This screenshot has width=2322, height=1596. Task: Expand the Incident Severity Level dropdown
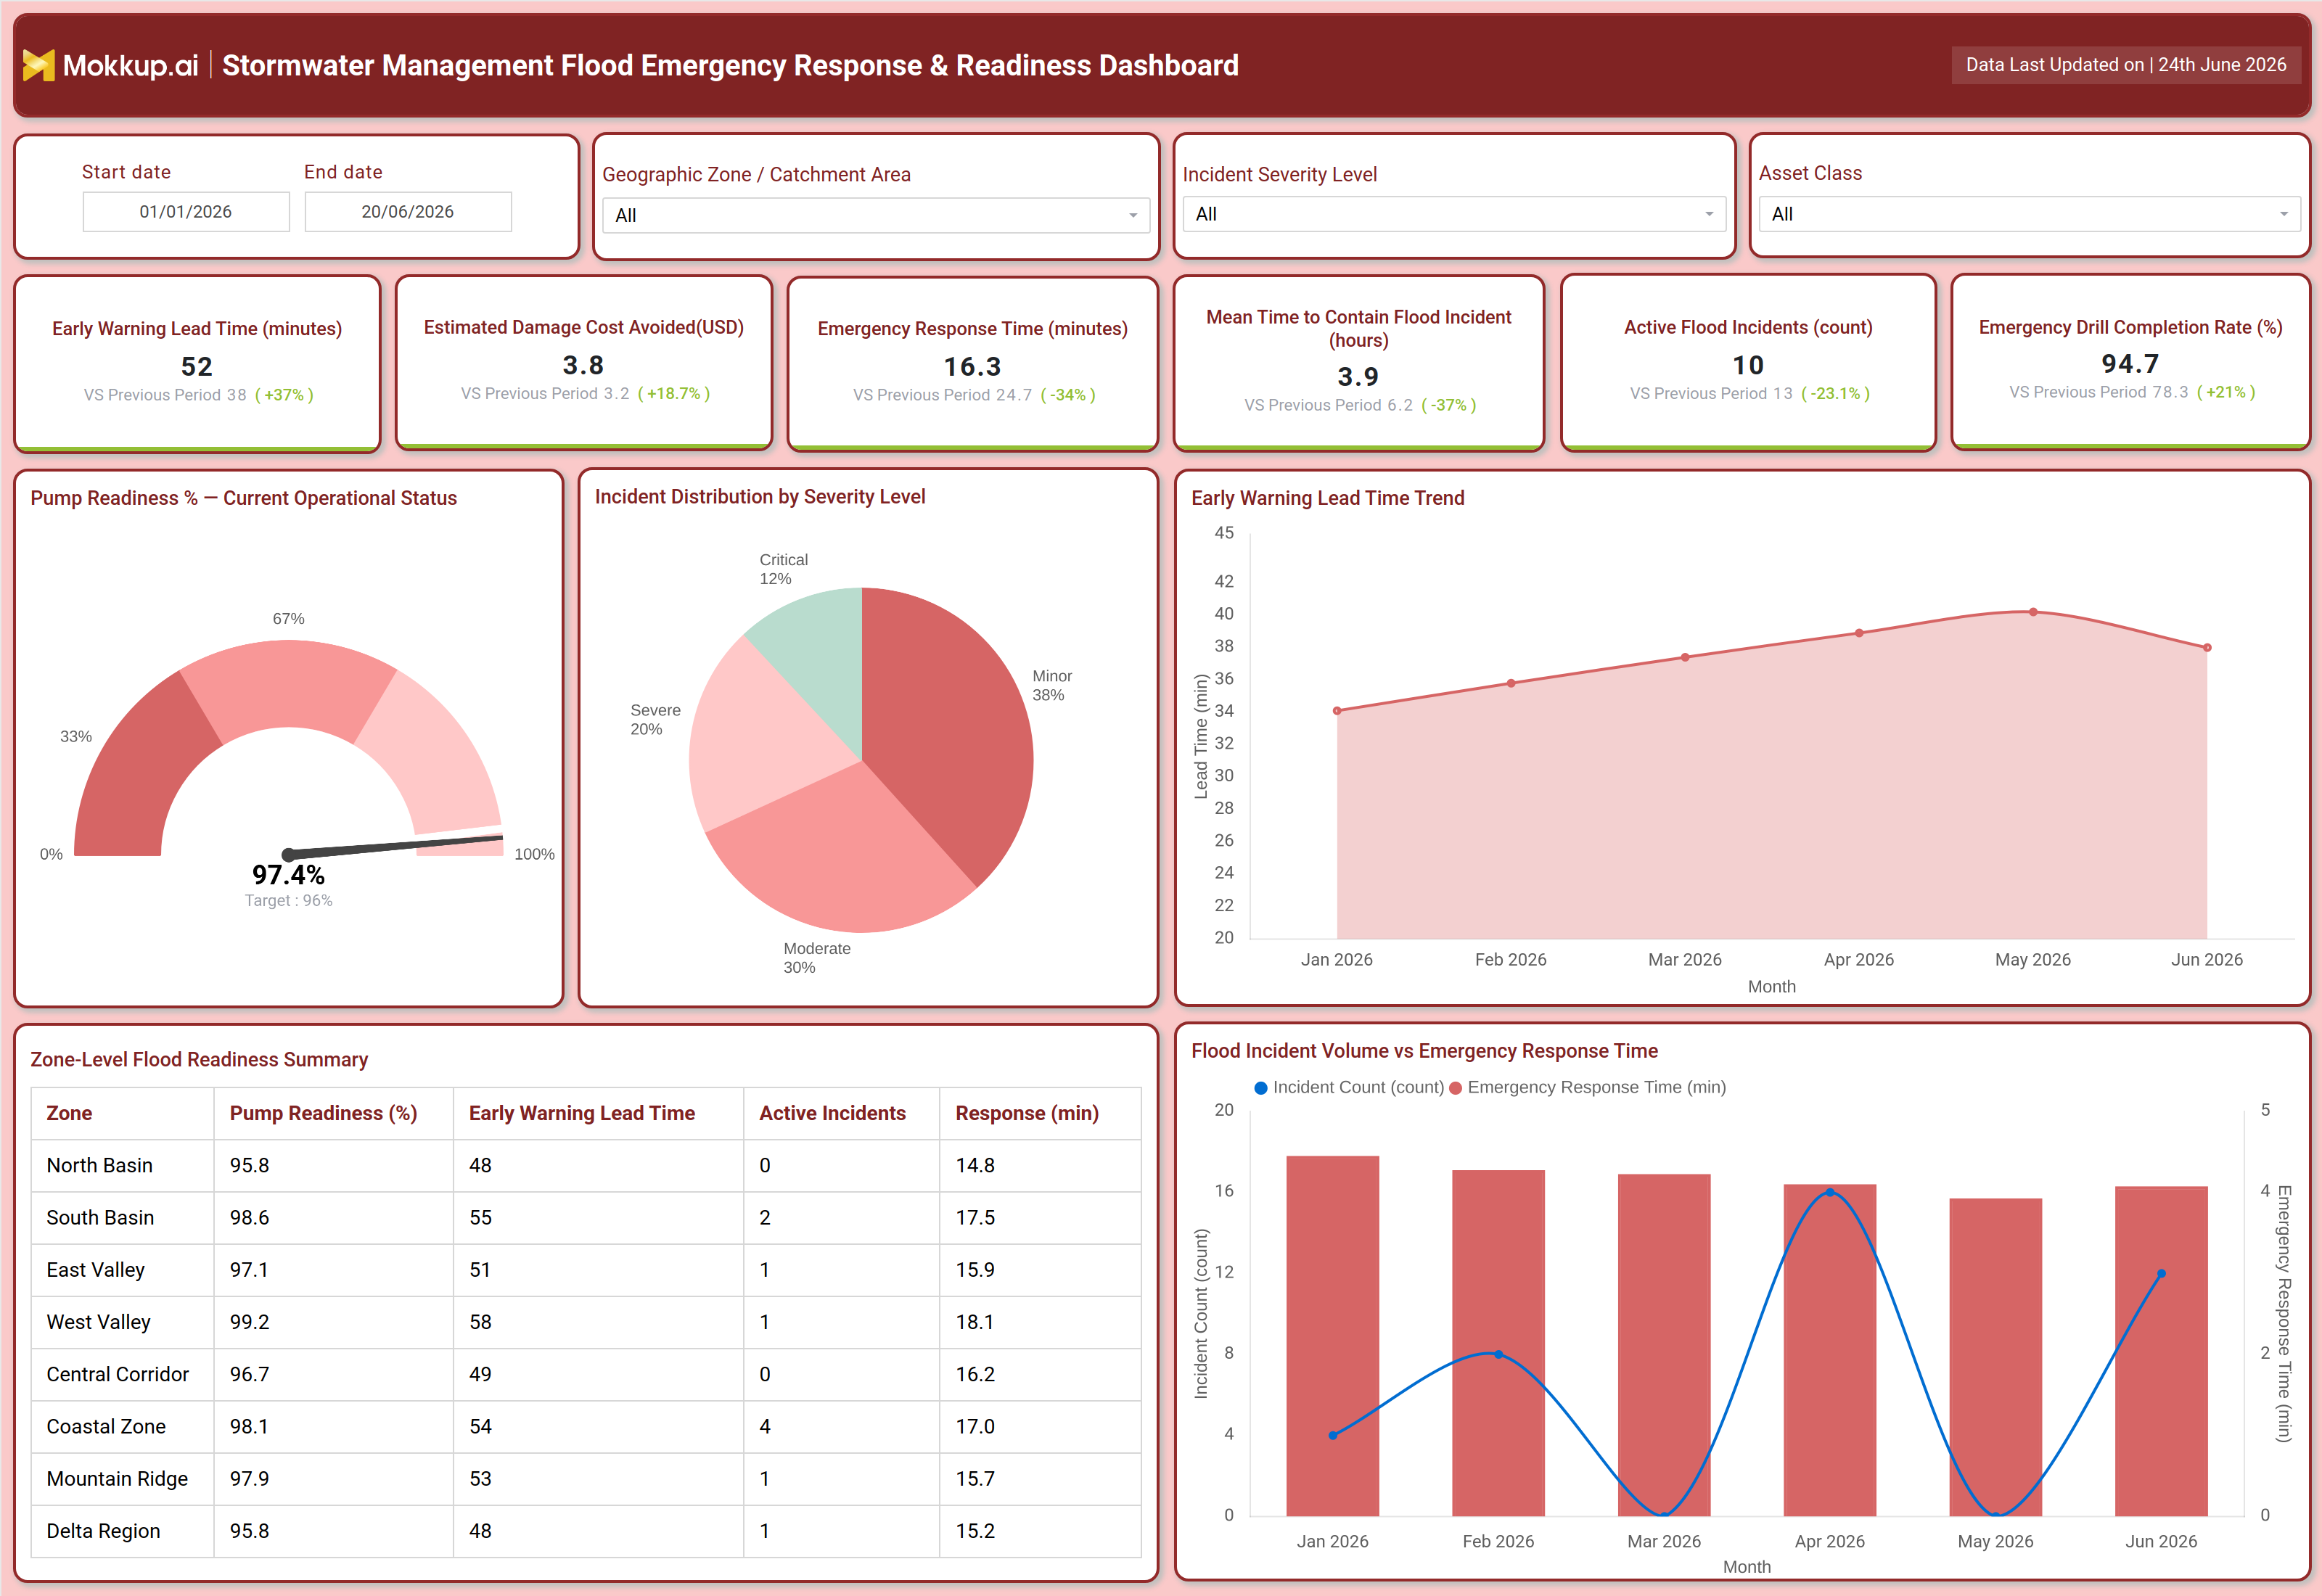pyautogui.click(x=1453, y=214)
